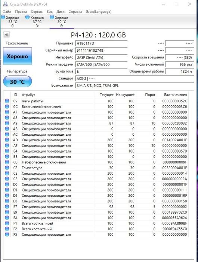Click status icon of attribute F1
This screenshot has width=198, height=262.
7,223
